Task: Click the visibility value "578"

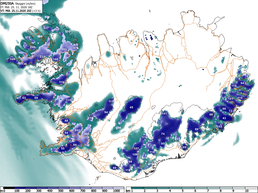Action: 47,17
